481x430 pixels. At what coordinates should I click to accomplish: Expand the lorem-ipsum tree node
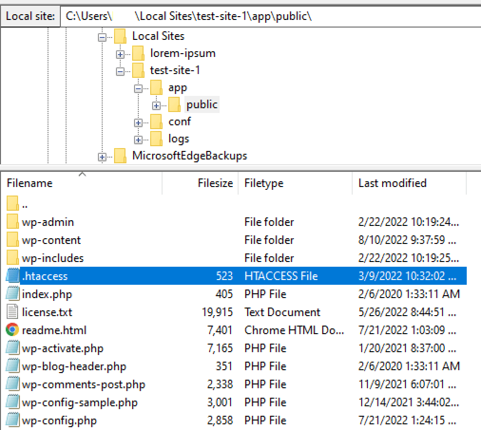(x=120, y=53)
